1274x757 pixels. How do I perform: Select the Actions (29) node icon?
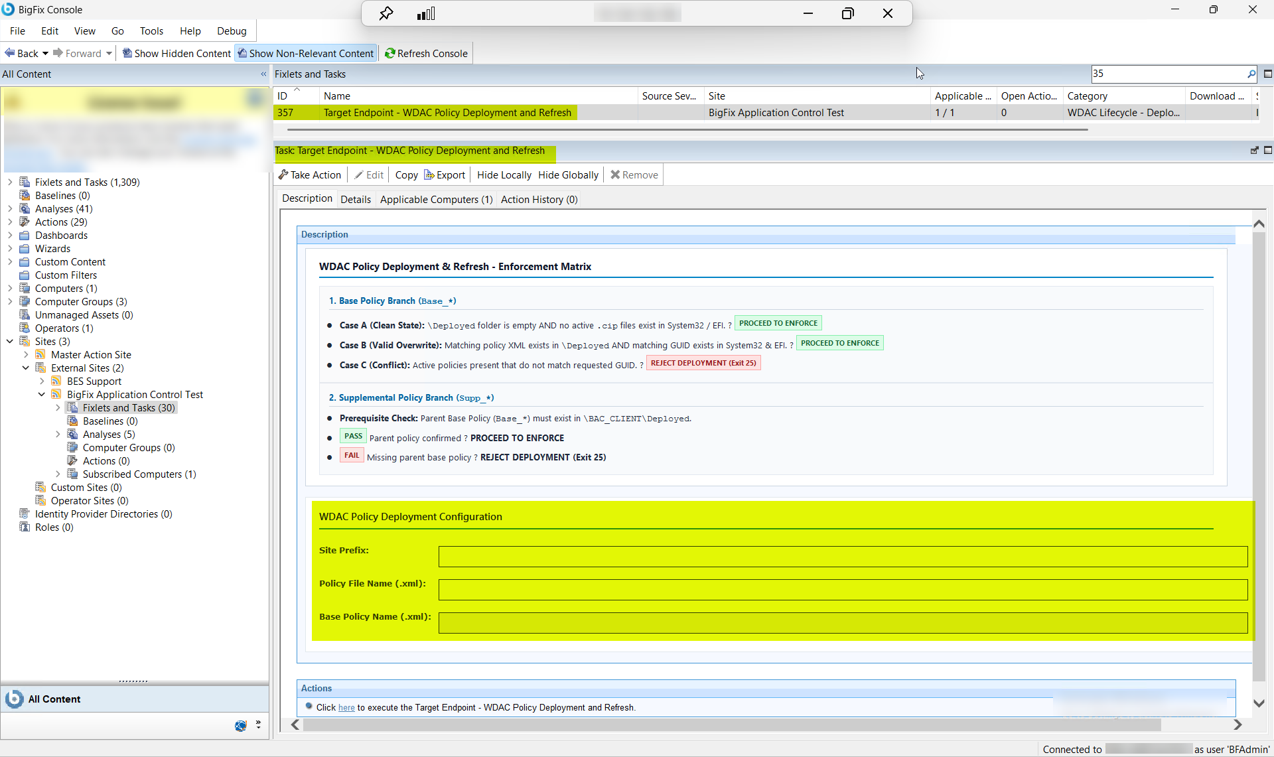click(25, 222)
